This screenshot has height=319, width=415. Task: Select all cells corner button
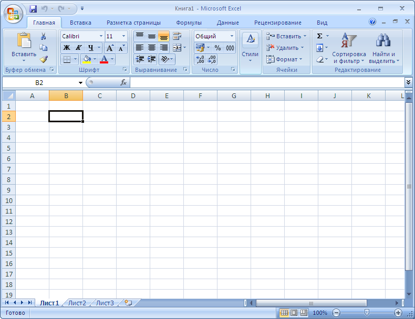9,95
